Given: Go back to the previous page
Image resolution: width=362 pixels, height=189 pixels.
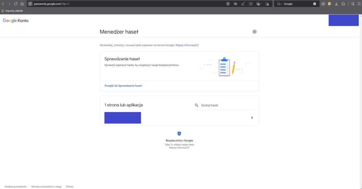Looking at the screenshot, I should coord(3,4).
